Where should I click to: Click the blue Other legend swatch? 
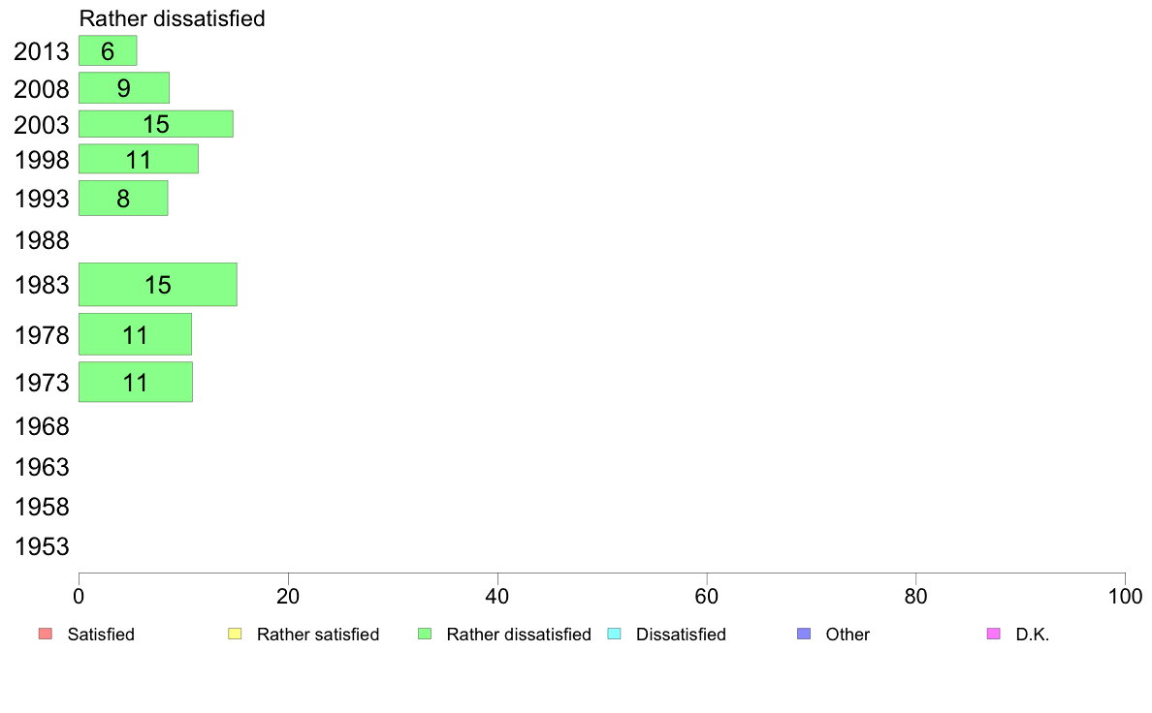[804, 634]
